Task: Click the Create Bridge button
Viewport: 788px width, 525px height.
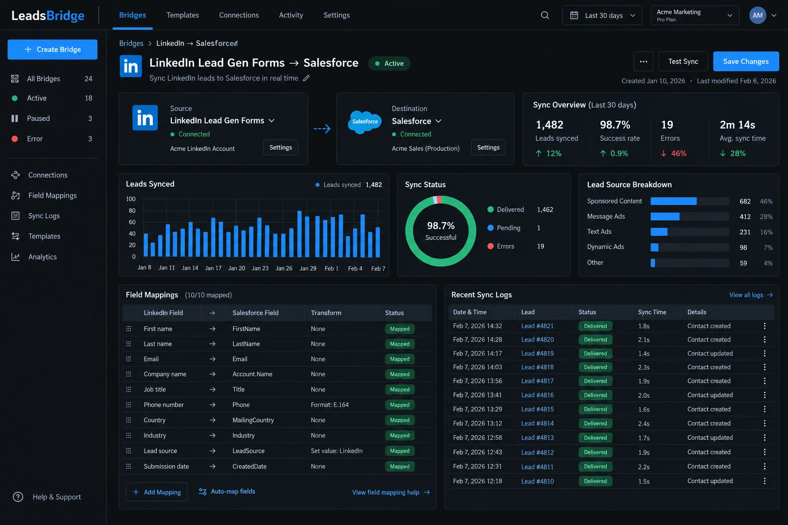Action: tap(53, 49)
